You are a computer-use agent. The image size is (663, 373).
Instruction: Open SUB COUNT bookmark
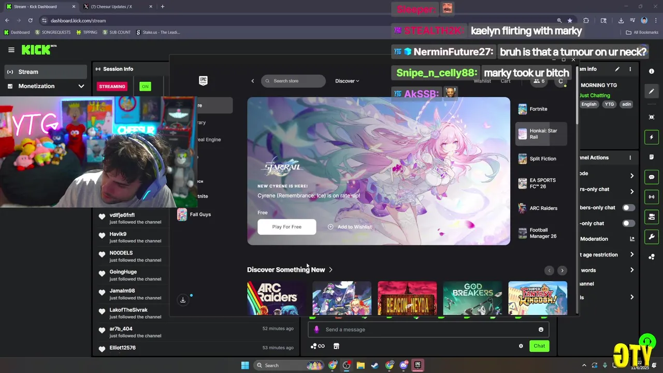click(117, 32)
